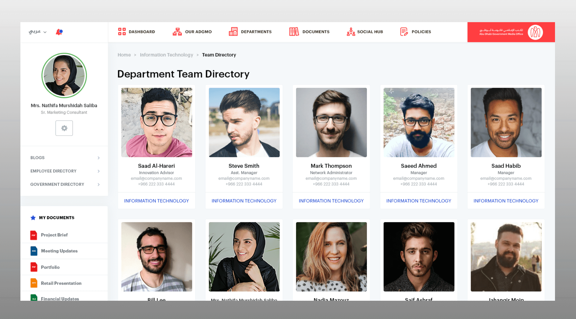
Task: Open the Portfolio document
Action: [x=50, y=267]
